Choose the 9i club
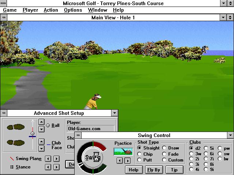Screen dimensions: 234x175 [209, 169]
